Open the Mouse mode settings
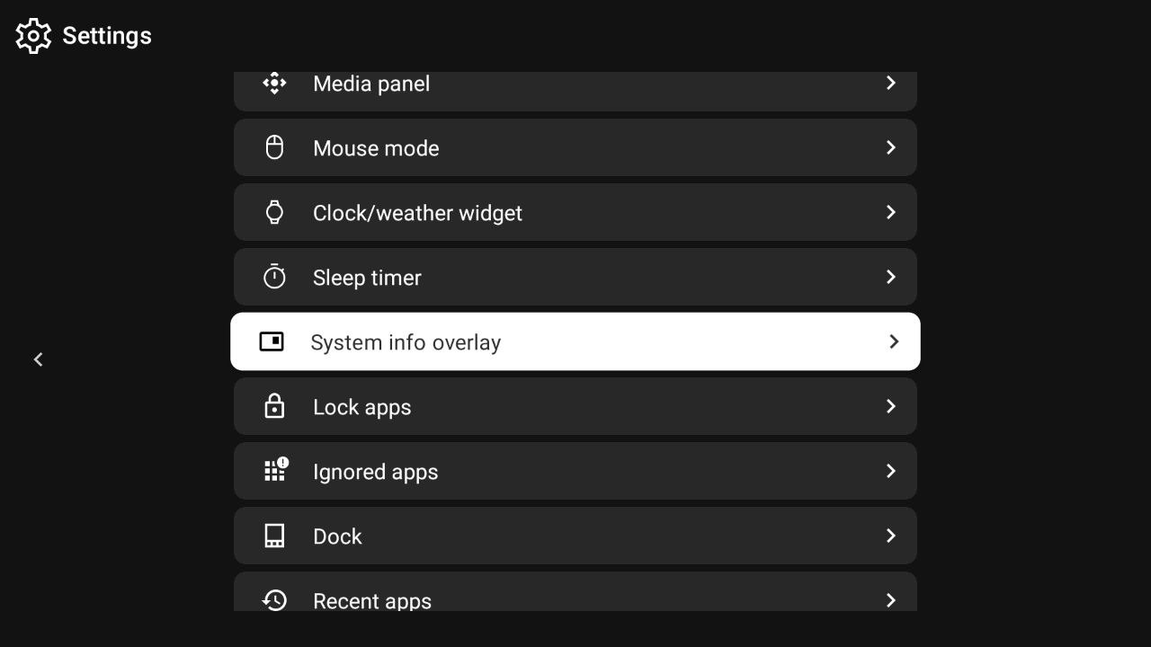Viewport: 1151px width, 647px height. pos(575,147)
